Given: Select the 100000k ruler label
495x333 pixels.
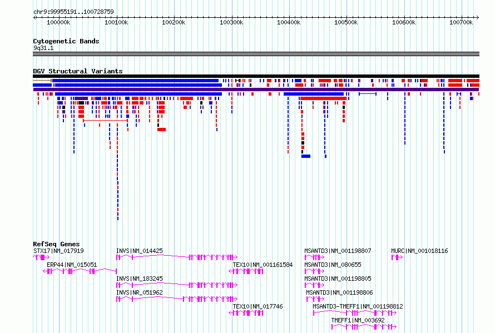Looking at the screenshot, I should (58, 22).
